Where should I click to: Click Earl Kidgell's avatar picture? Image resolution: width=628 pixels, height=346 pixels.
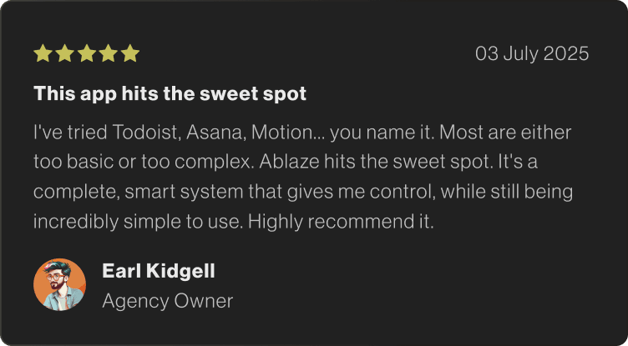(x=59, y=284)
